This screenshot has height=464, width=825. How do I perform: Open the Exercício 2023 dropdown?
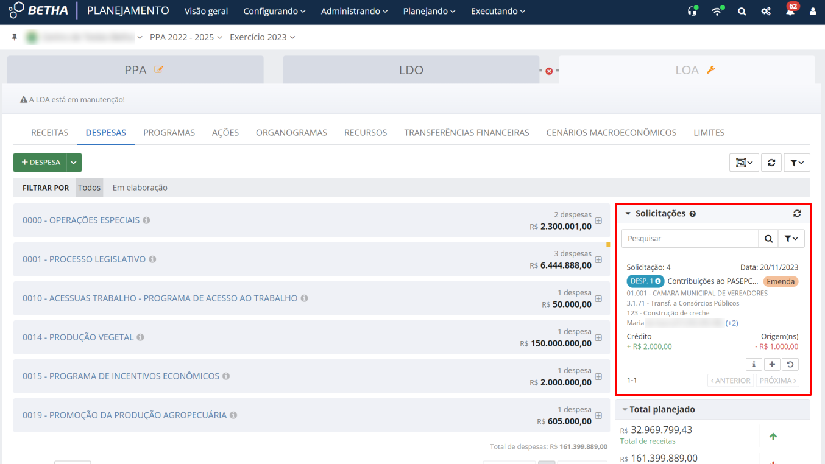click(262, 37)
